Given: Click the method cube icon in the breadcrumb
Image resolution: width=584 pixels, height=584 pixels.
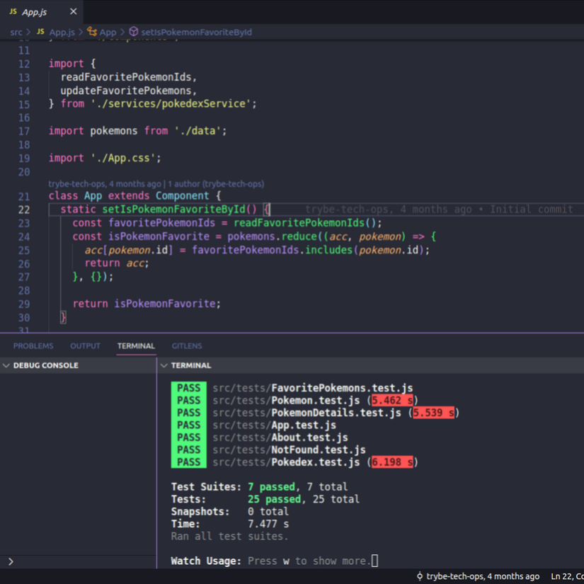Looking at the screenshot, I should click(133, 32).
